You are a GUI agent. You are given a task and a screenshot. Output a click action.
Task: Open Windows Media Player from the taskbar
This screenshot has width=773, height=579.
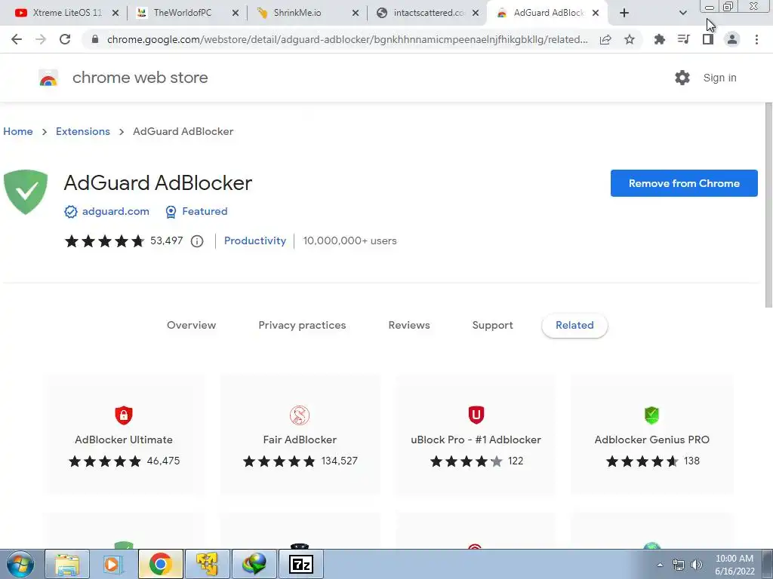113,564
